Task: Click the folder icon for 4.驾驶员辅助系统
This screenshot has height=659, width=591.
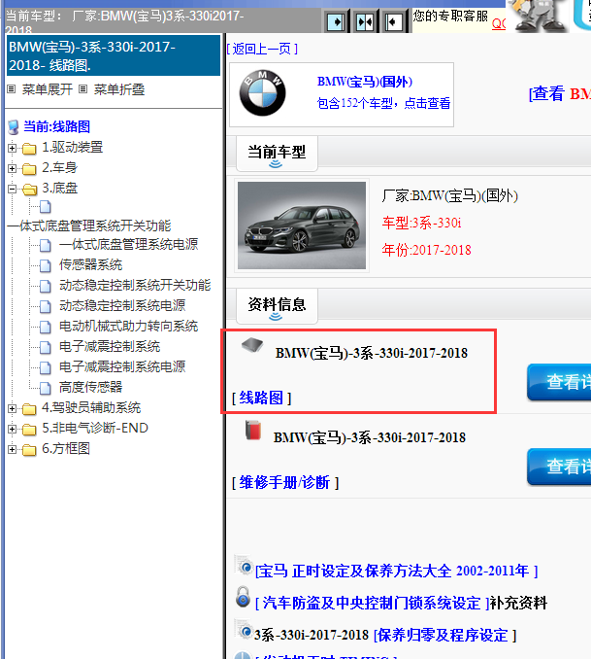Action: (x=29, y=408)
